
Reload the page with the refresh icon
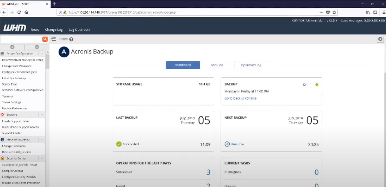tap(19, 12)
